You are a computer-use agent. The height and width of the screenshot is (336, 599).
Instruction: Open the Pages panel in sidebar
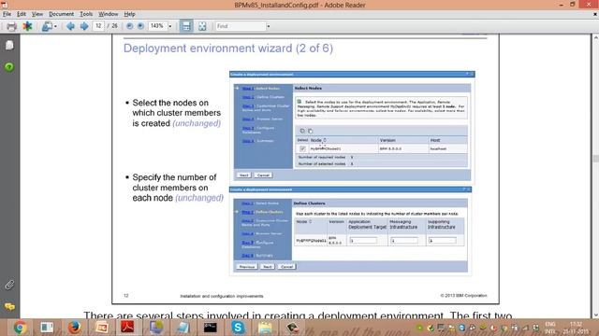9,45
